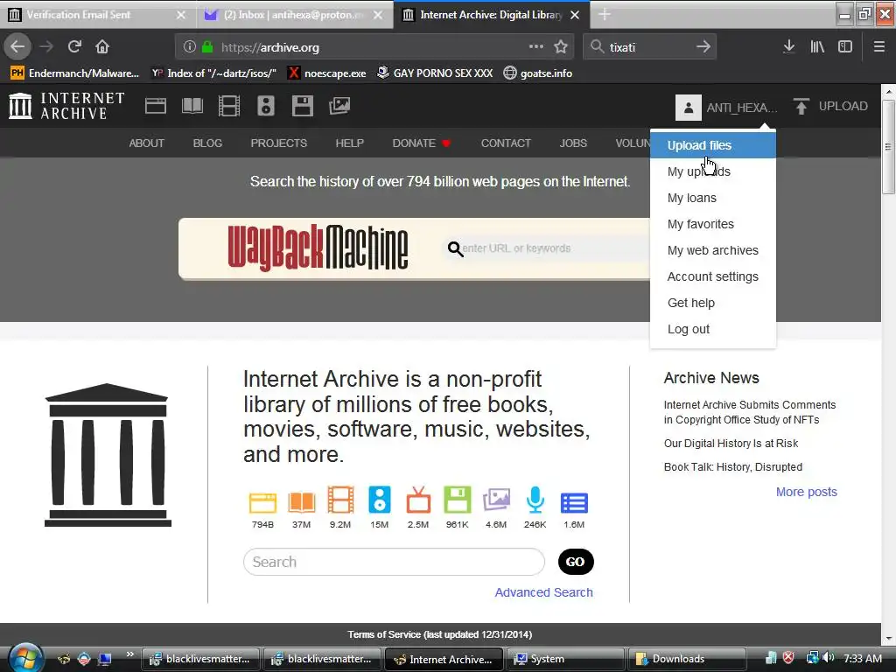Click the user avatar icon beside ANTI_HEXA

click(688, 108)
